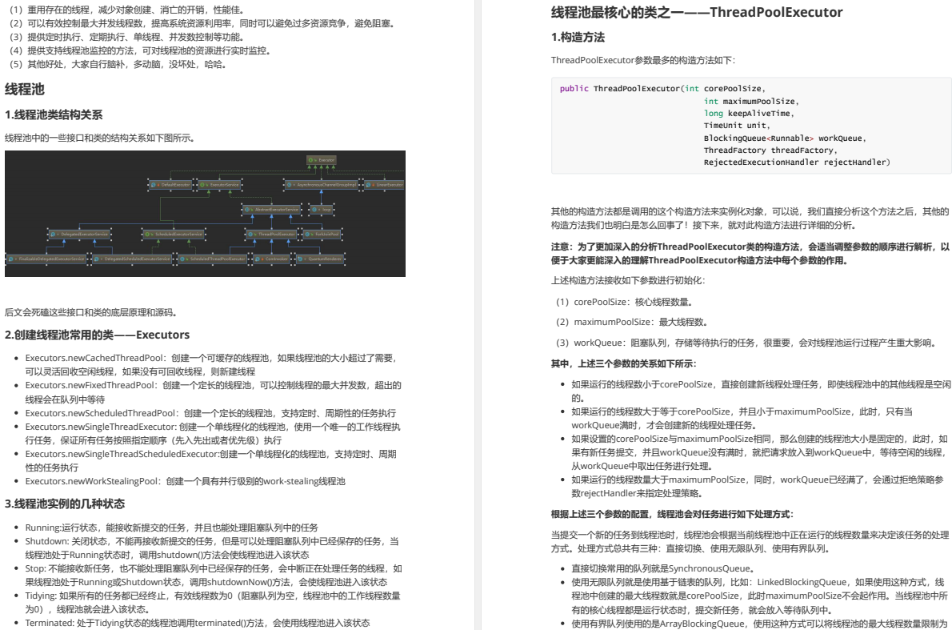Click the Stop state bullet text

coord(214,576)
